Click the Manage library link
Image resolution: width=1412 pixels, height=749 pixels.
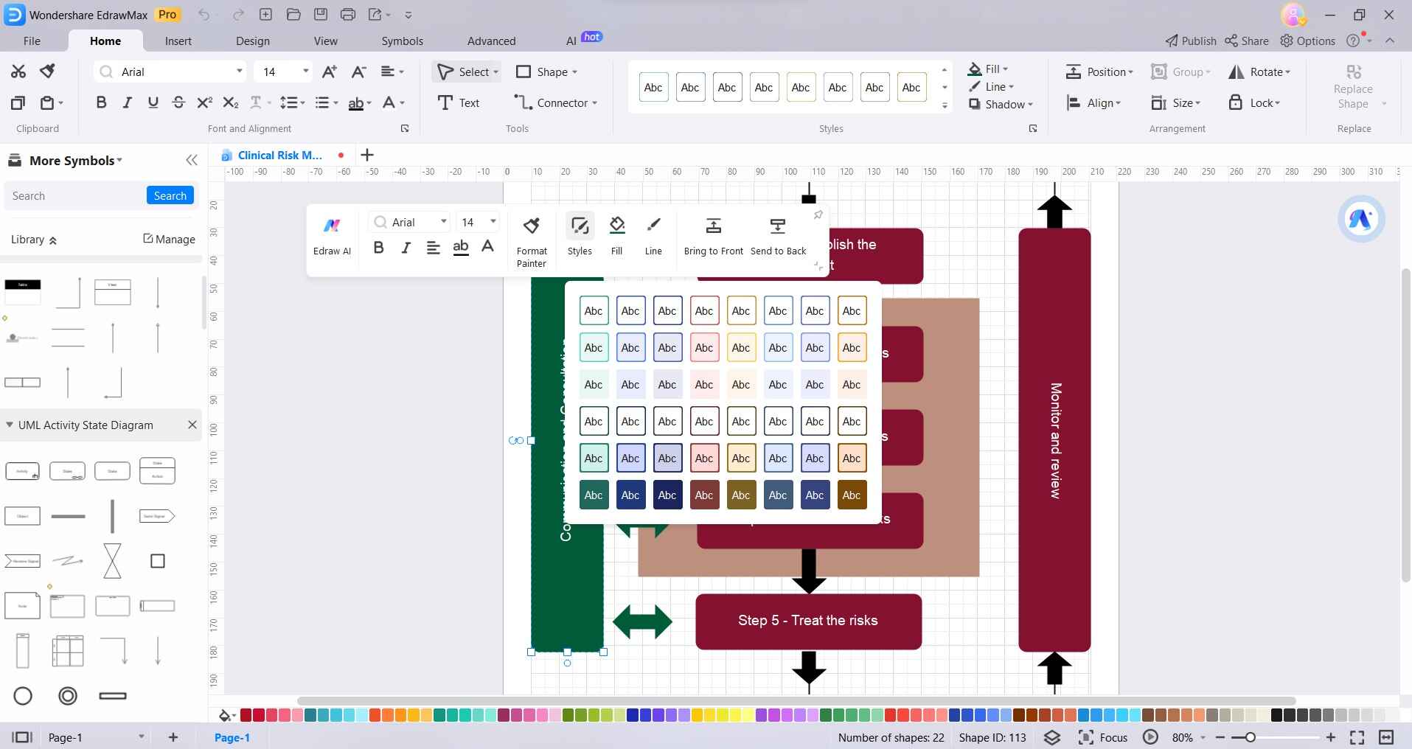tap(169, 239)
